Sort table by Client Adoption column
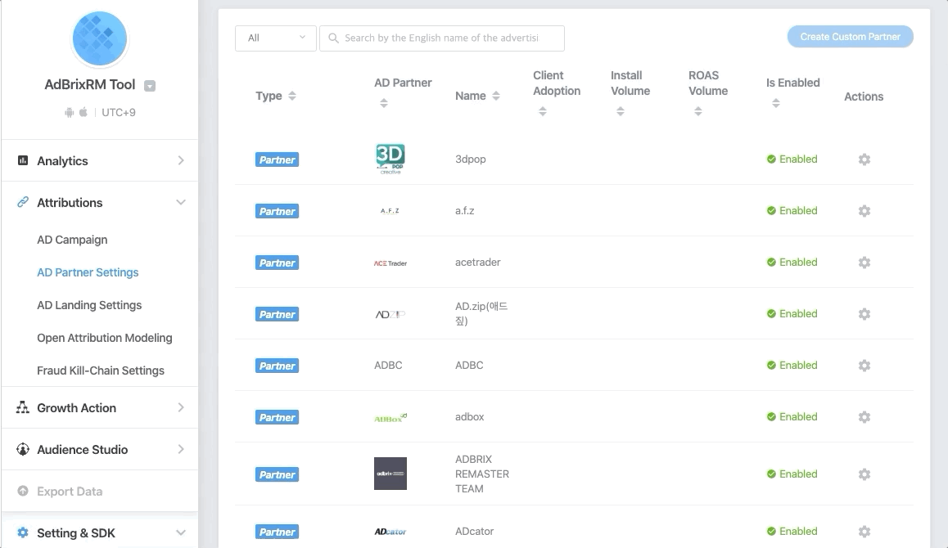Viewport: 948px width, 548px height. pos(542,111)
